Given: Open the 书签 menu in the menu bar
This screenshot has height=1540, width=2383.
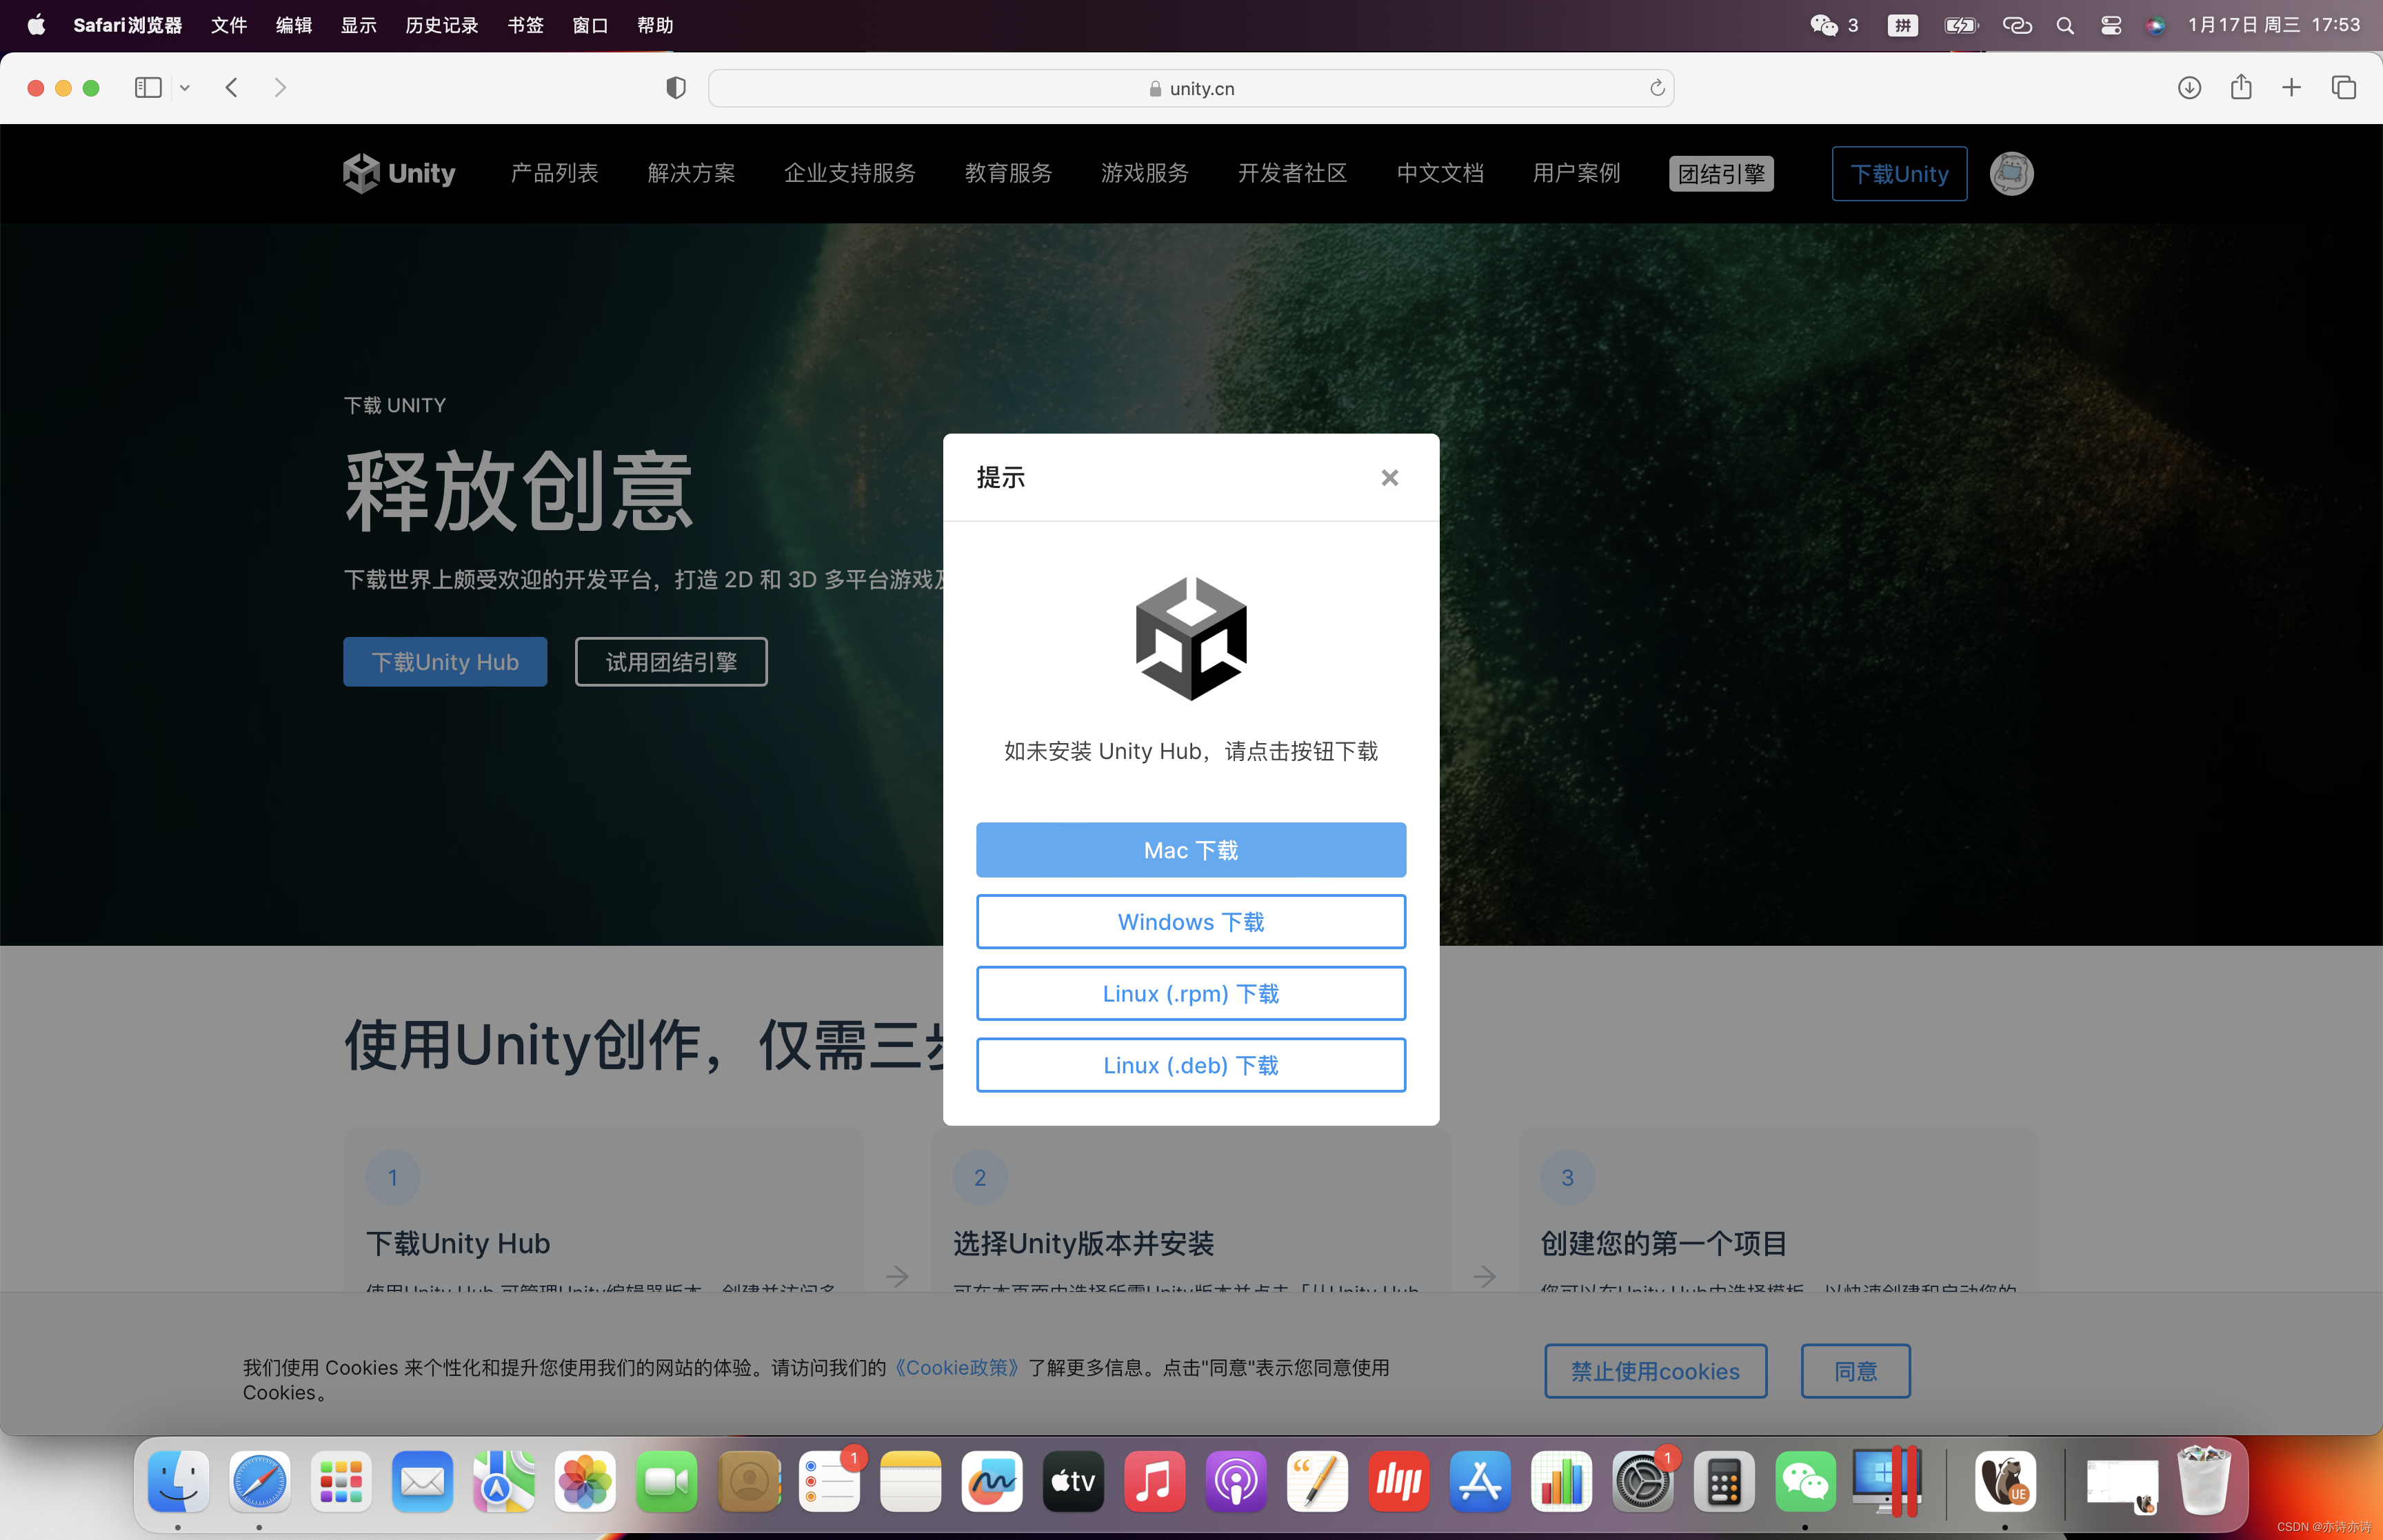Looking at the screenshot, I should 525,25.
